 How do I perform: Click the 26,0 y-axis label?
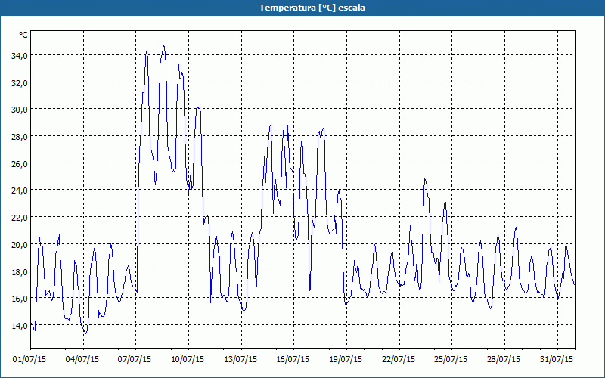(x=20, y=164)
